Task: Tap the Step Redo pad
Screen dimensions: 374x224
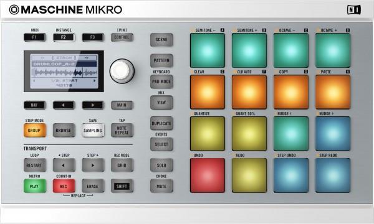Action: 333,175
